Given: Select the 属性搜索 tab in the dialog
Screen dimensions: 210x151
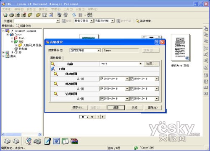Looking at the screenshot, I should [56, 58].
